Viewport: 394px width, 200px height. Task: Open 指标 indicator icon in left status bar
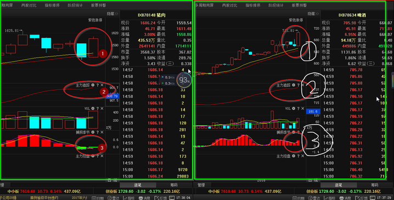click(x=129, y=198)
